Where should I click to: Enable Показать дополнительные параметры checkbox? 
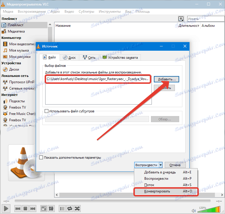tap(41, 158)
